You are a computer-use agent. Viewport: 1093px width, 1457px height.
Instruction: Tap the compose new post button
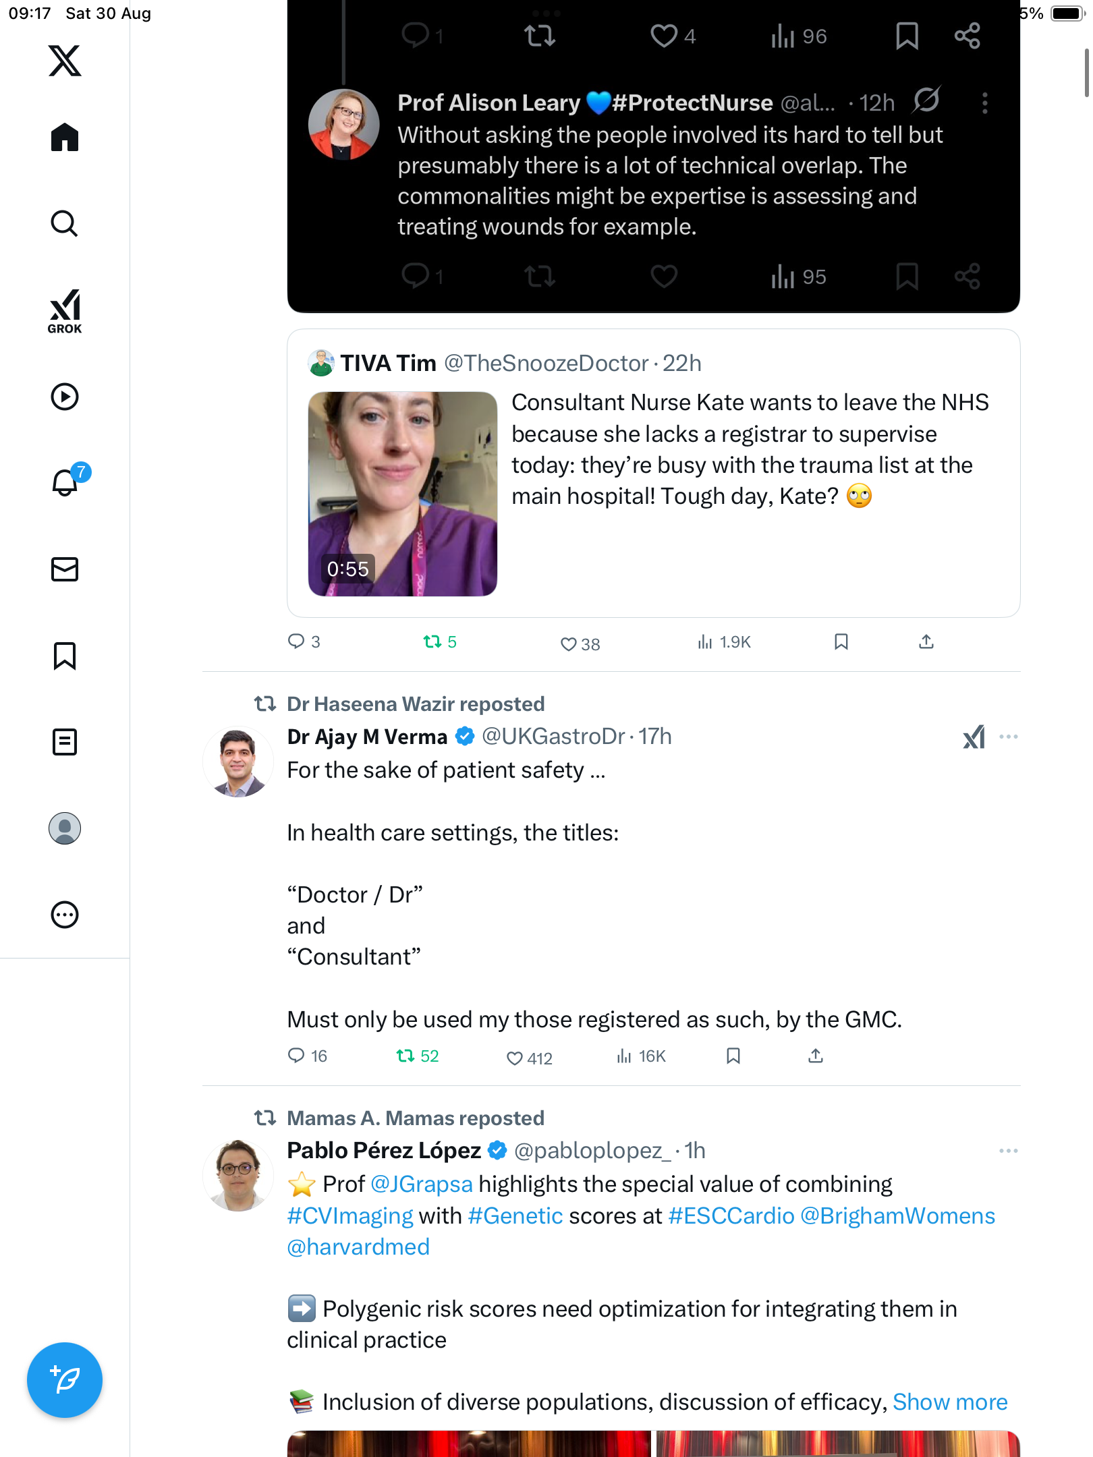point(65,1380)
